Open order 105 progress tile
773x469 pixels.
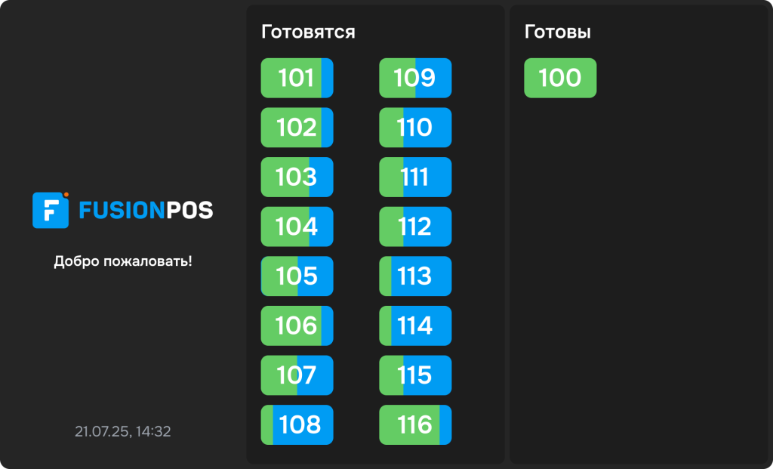297,276
